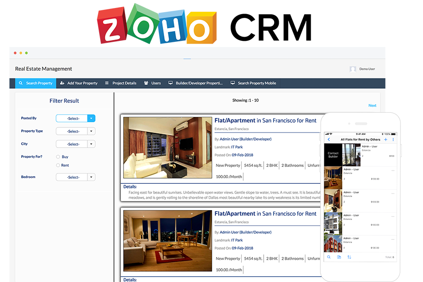
Task: Click the magnifier icon in Search Property tab
Action: click(21, 83)
